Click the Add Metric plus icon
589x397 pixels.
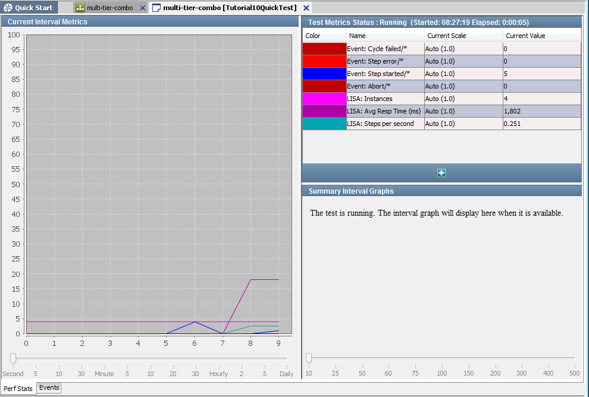(x=441, y=172)
